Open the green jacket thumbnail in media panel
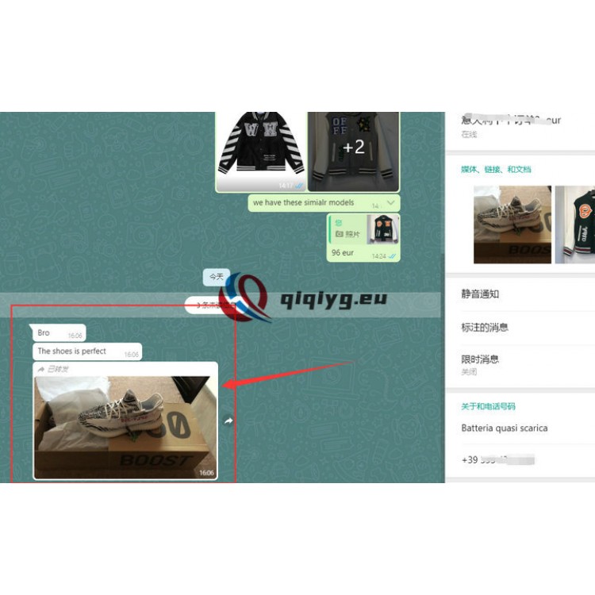Screen dimensions: 595x595 pyautogui.click(x=574, y=225)
